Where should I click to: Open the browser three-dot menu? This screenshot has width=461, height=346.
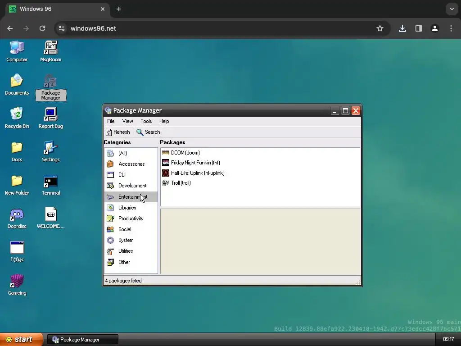[x=451, y=28]
